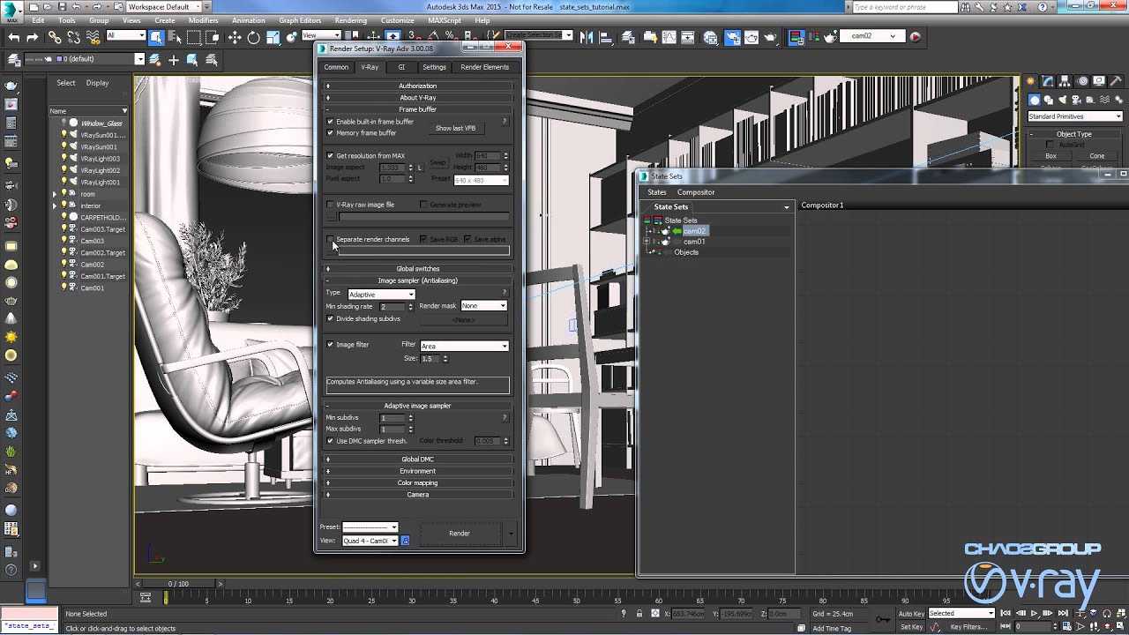Toggle Memory frame buffer checkbox
Screen dimensions: 1129x635
(x=331, y=133)
